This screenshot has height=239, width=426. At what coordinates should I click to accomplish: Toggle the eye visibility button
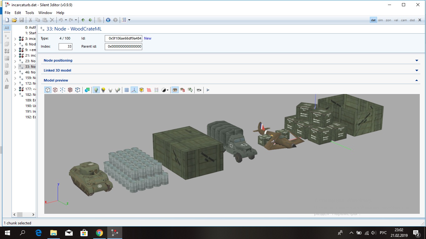(175, 90)
